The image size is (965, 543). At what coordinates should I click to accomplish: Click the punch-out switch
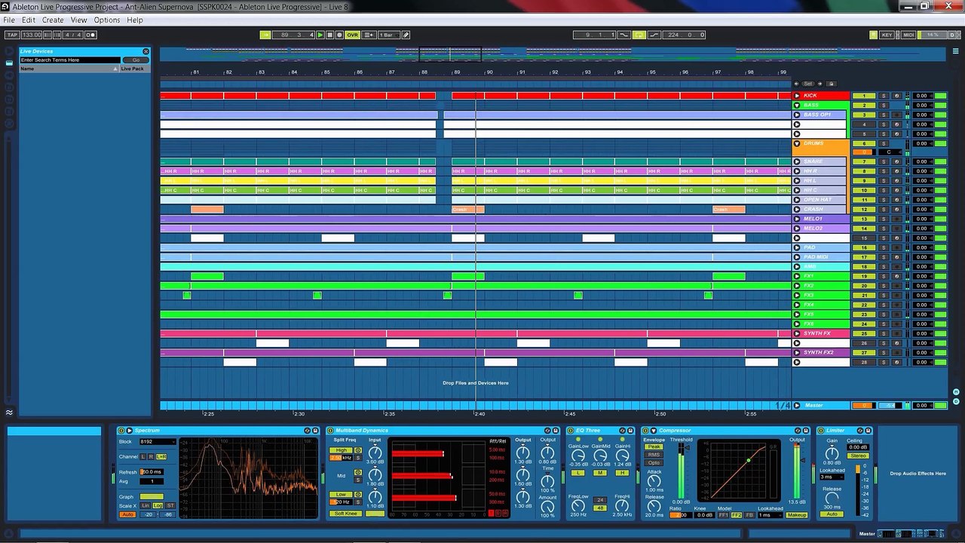tap(654, 35)
